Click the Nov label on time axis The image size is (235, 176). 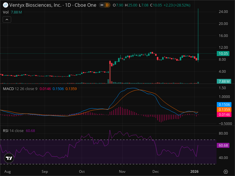click(122, 172)
